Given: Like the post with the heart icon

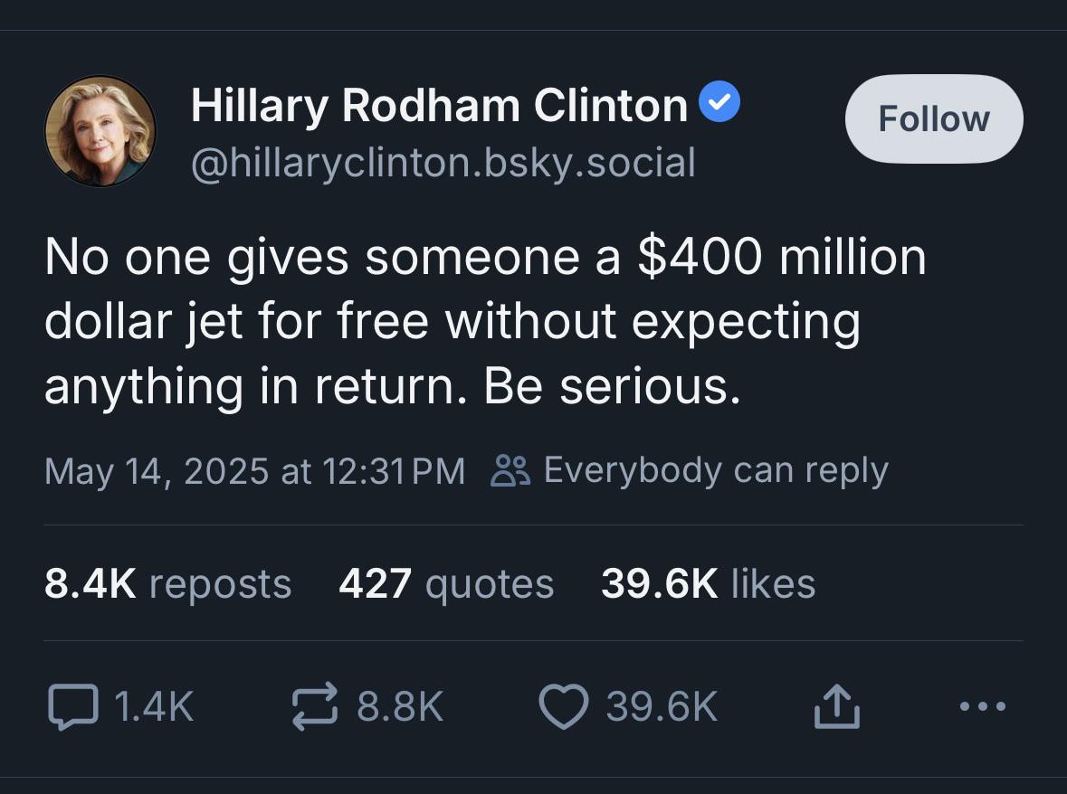Looking at the screenshot, I should coord(564,707).
